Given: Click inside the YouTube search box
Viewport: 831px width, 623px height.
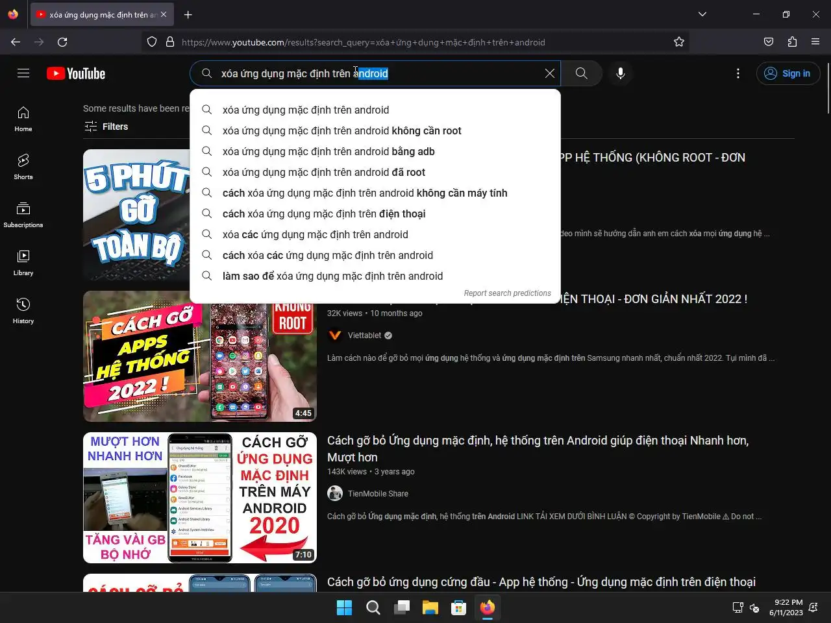Looking at the screenshot, I should [x=377, y=73].
